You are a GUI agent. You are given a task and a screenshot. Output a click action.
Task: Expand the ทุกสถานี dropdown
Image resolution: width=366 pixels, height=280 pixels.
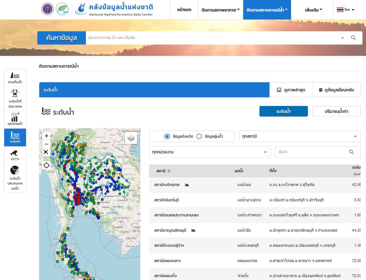point(300,136)
